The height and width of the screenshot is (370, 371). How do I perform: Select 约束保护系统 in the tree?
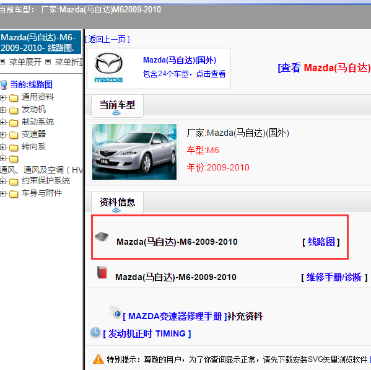pos(46,180)
